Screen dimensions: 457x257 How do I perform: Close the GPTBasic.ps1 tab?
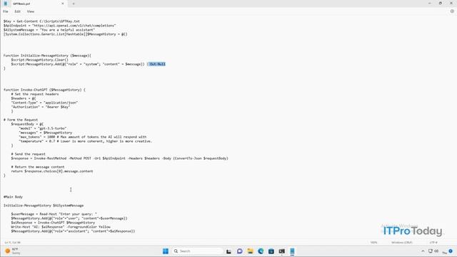pos(63,4)
